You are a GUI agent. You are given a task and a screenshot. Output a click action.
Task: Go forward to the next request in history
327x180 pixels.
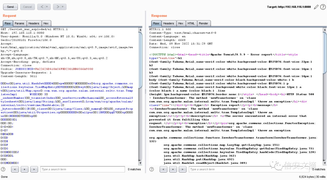[57, 7]
